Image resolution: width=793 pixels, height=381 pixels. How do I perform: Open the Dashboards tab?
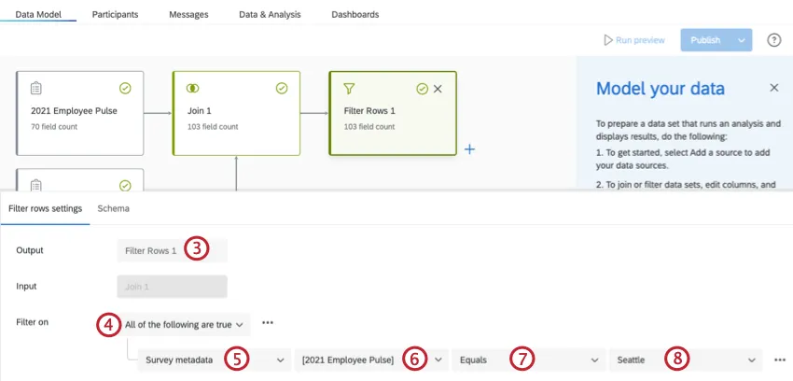click(355, 15)
